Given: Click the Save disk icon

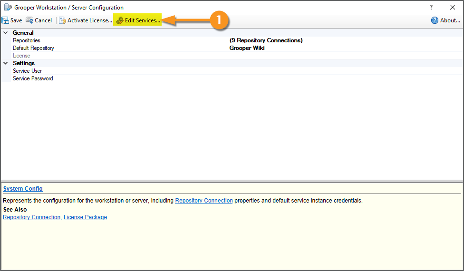Looking at the screenshot, I should 5,20.
